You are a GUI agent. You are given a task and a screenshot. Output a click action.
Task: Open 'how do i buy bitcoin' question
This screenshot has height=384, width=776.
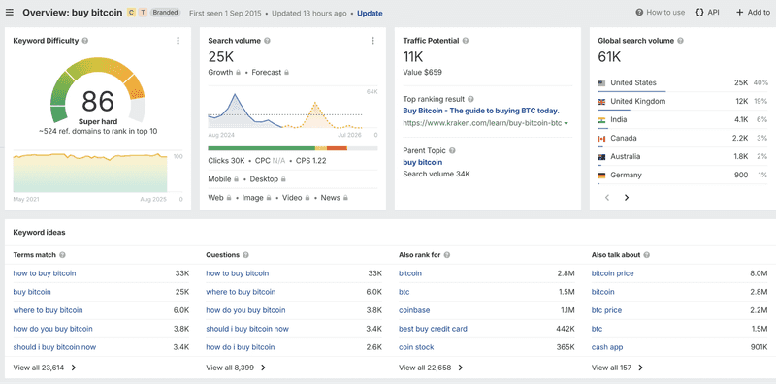click(x=240, y=347)
